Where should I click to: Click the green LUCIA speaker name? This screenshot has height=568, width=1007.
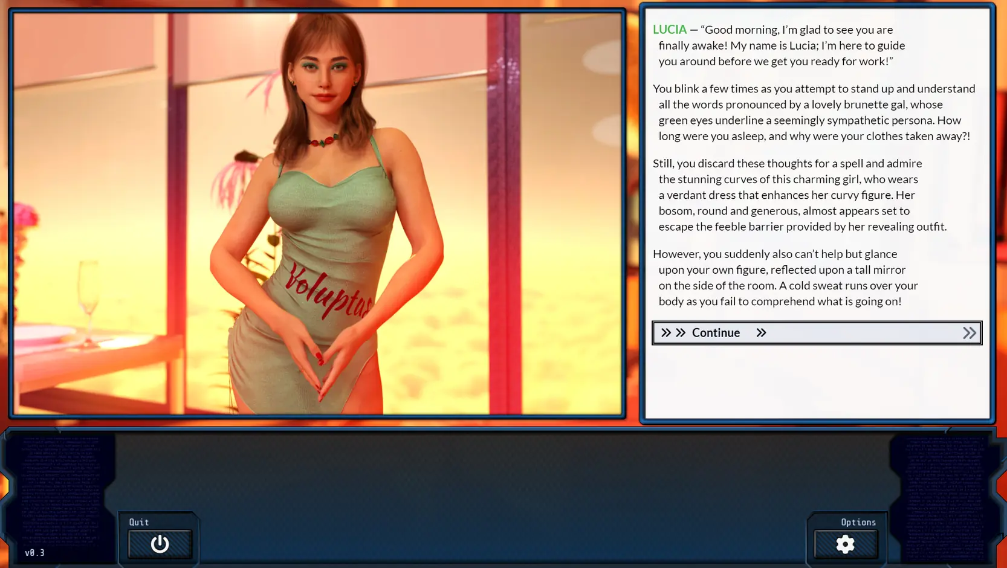pyautogui.click(x=669, y=30)
